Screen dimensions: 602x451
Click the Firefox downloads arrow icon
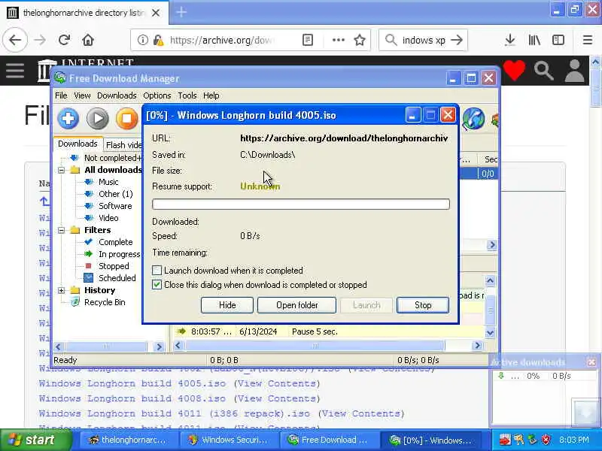click(510, 40)
